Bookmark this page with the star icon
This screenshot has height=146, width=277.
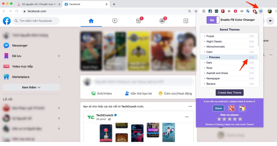[x=196, y=11]
